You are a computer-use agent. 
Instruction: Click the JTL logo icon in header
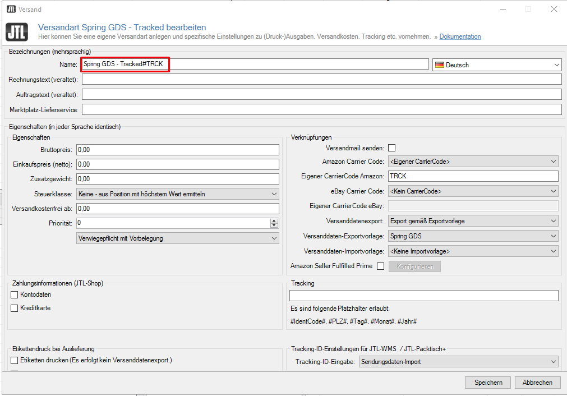click(17, 32)
